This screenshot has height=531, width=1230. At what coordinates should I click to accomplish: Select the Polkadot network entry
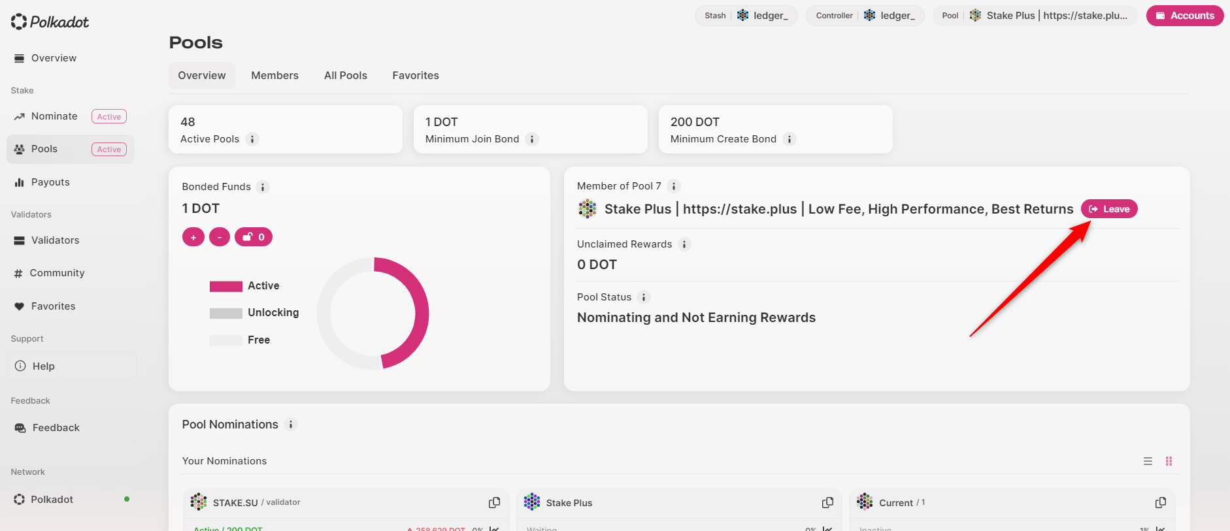click(x=71, y=500)
